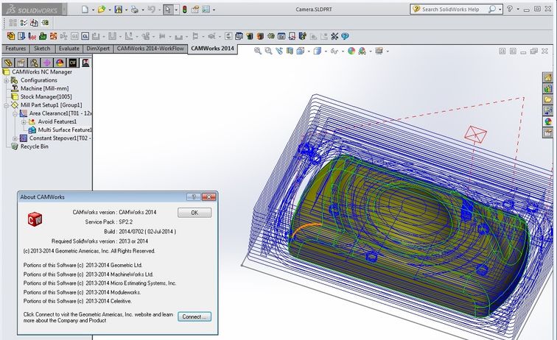
Task: Open the PropertyManager tab icon
Action: coord(21,63)
